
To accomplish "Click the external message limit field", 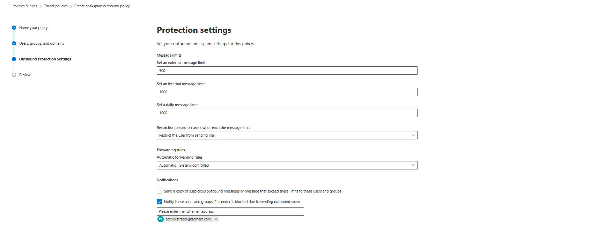I will tap(287, 71).
